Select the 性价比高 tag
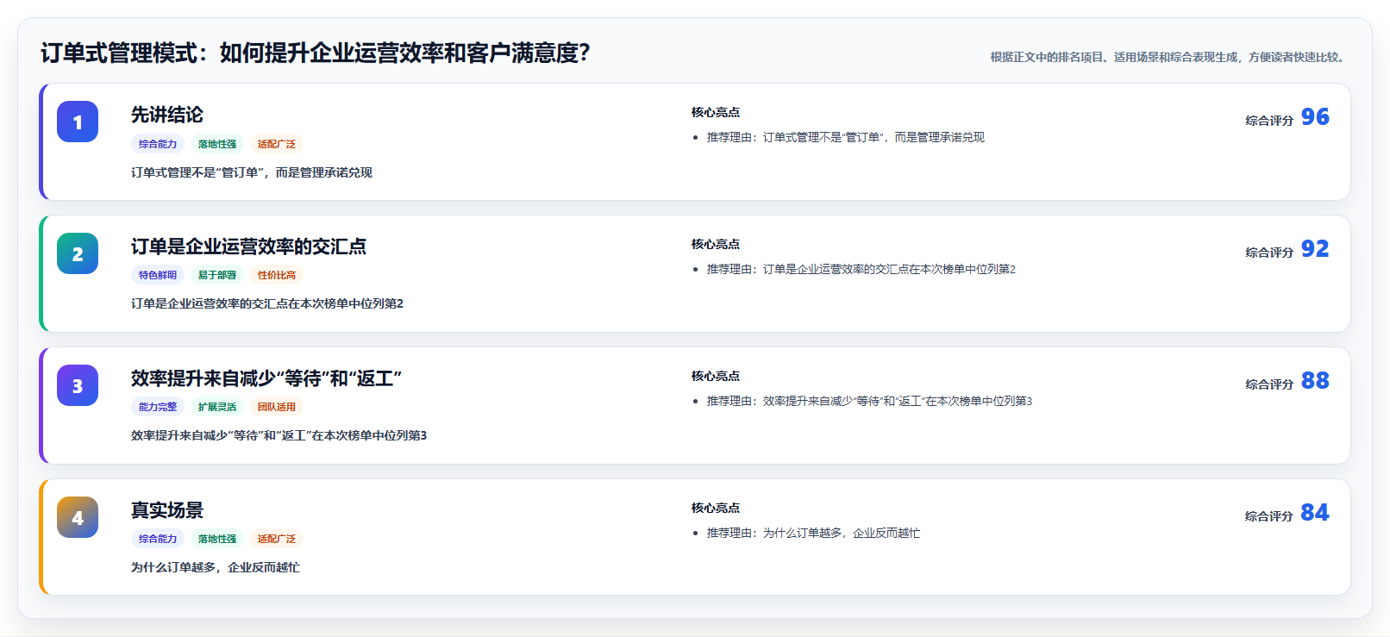Viewport: 1390px width, 637px height. click(277, 275)
